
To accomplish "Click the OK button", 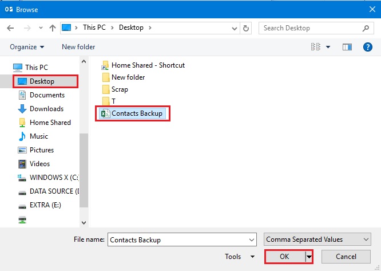I will coord(284,257).
